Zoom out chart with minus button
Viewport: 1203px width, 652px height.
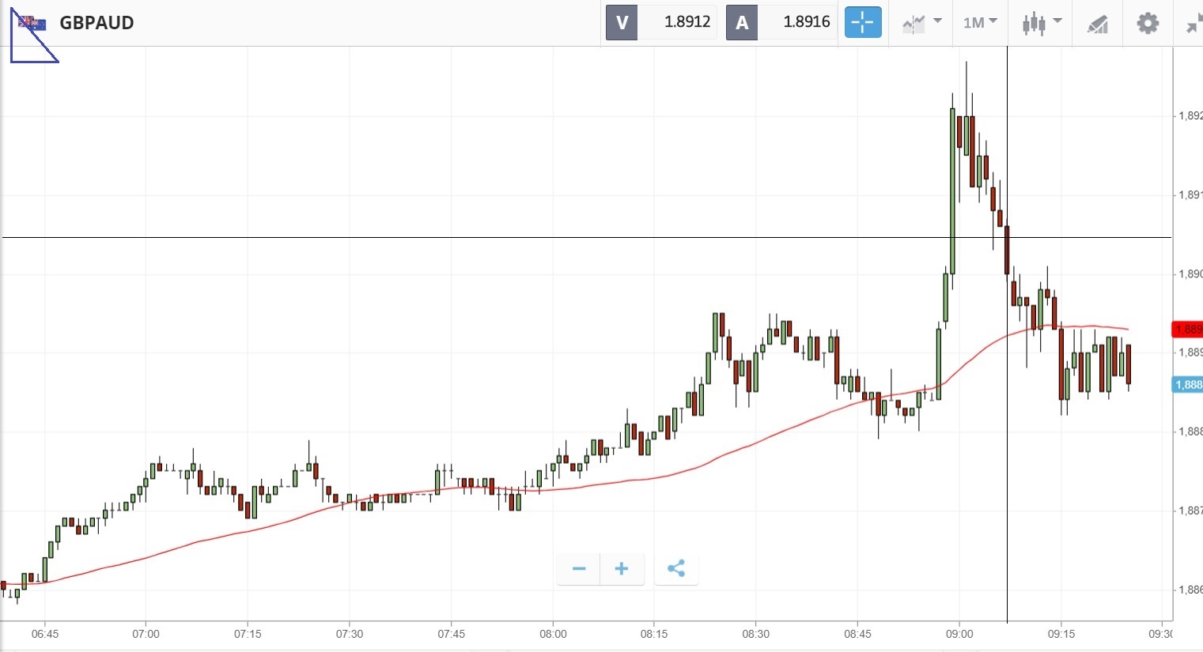(579, 569)
